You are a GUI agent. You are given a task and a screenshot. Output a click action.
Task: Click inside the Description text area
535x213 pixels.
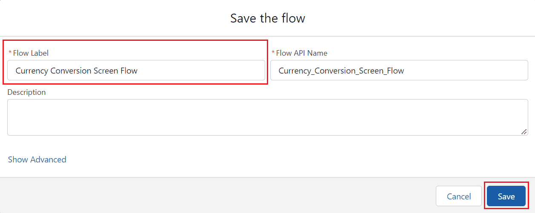[268, 117]
